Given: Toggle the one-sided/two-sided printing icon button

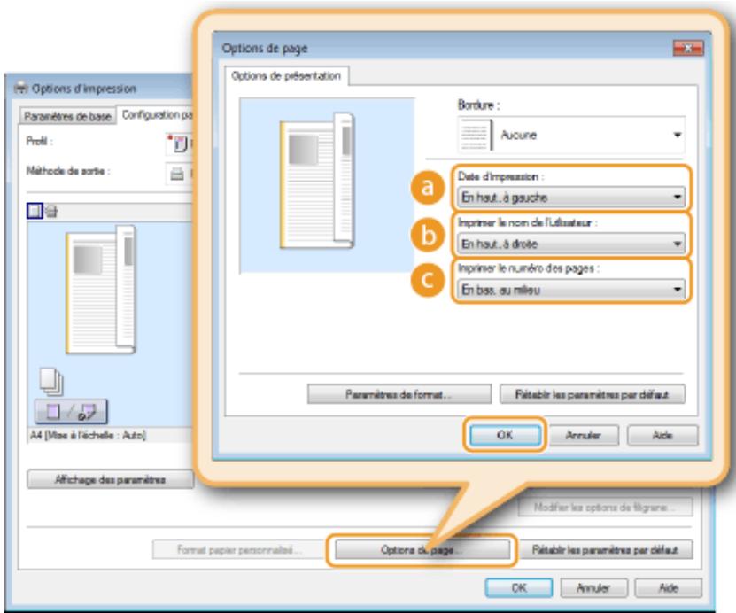Looking at the screenshot, I should coord(71,412).
